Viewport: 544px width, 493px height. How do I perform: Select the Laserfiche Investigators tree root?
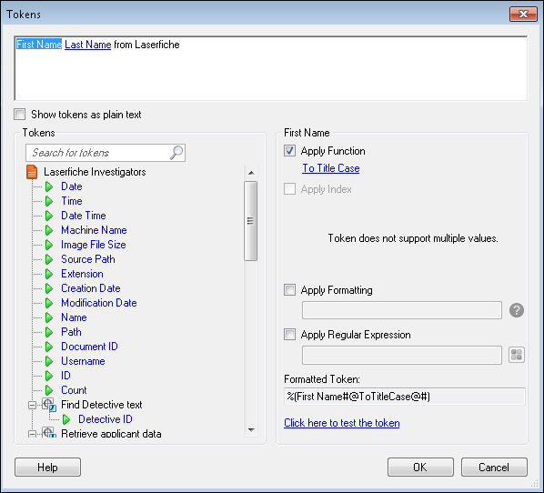click(95, 172)
